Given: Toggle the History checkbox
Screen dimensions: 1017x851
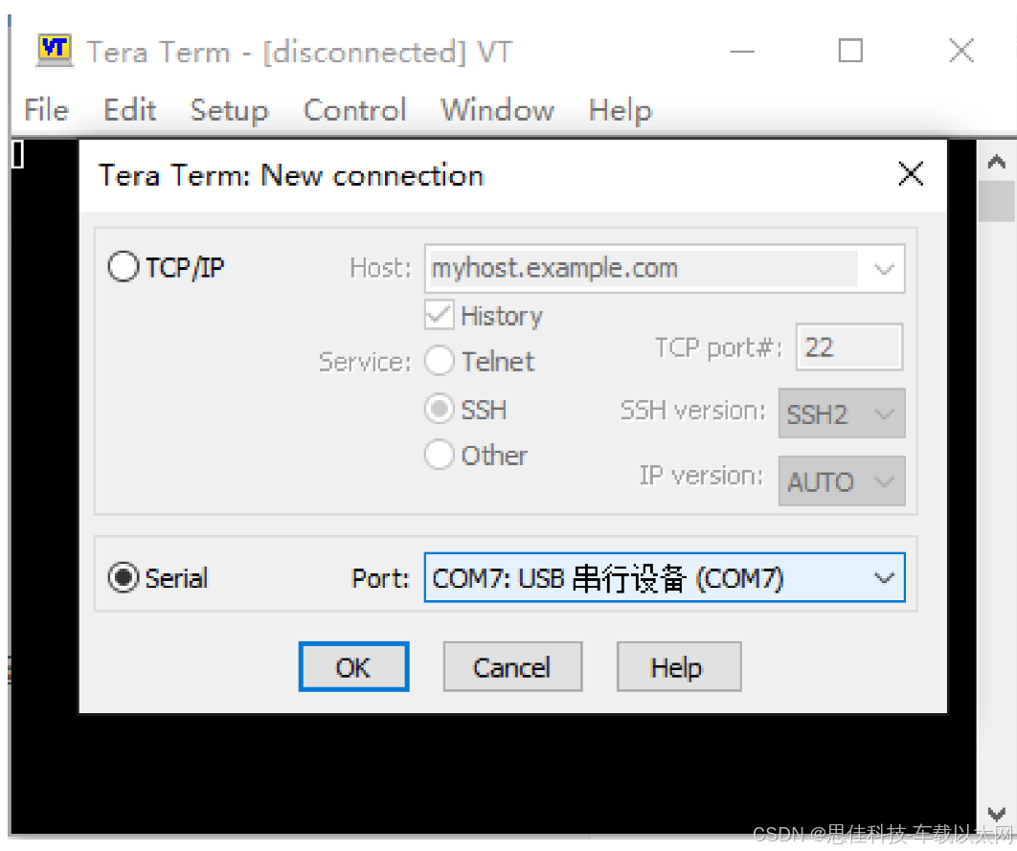Looking at the screenshot, I should 440,314.
